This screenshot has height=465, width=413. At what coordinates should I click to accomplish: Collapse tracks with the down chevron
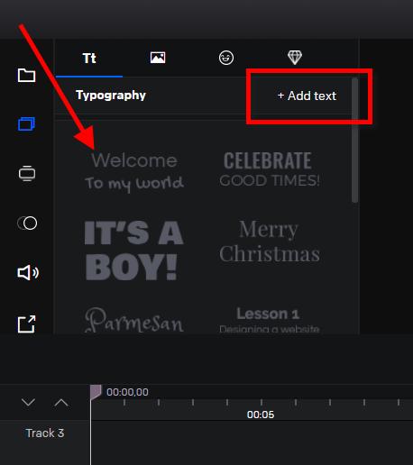coord(28,402)
